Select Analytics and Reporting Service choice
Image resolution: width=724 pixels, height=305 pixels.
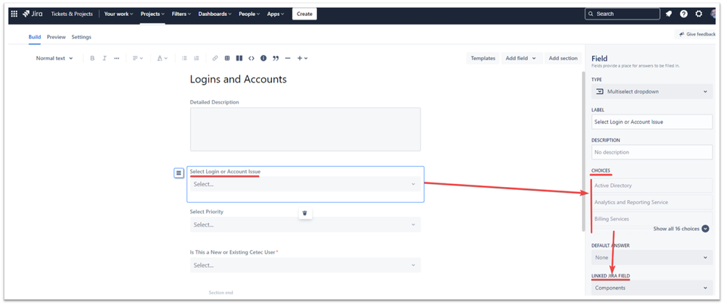click(x=652, y=202)
